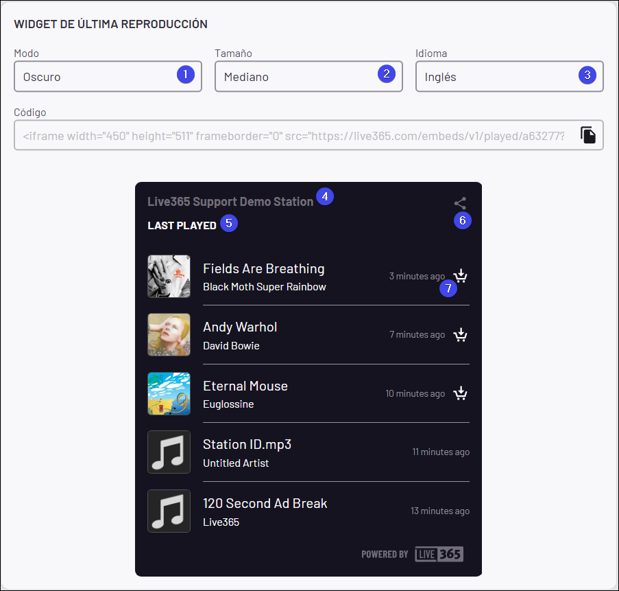Copy the embed code with the clipboard icon
This screenshot has width=619, height=591.
pyautogui.click(x=588, y=135)
